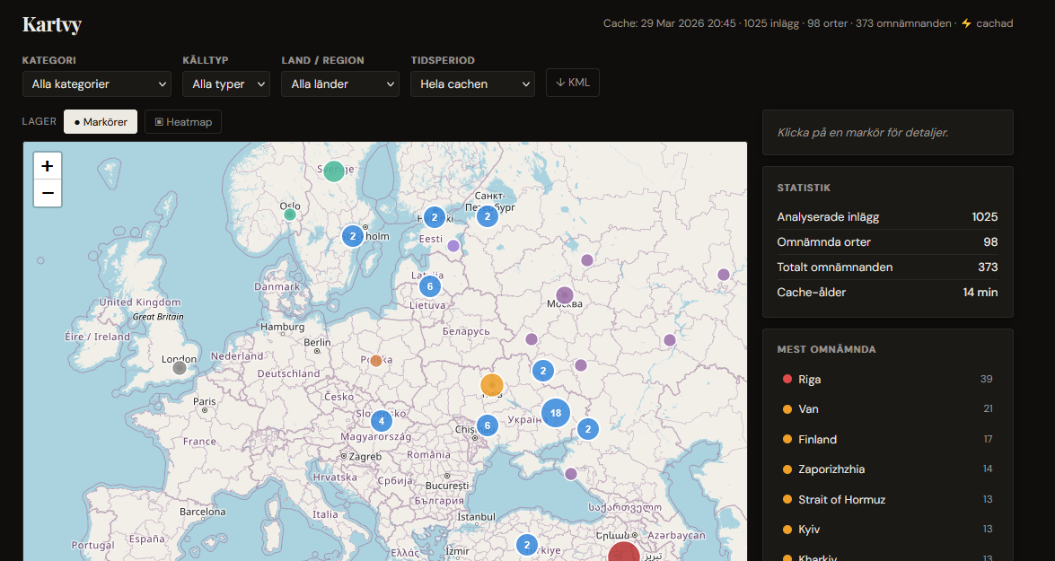1055x561 pixels.
Task: Zoom out on the map
Action: pyautogui.click(x=48, y=193)
